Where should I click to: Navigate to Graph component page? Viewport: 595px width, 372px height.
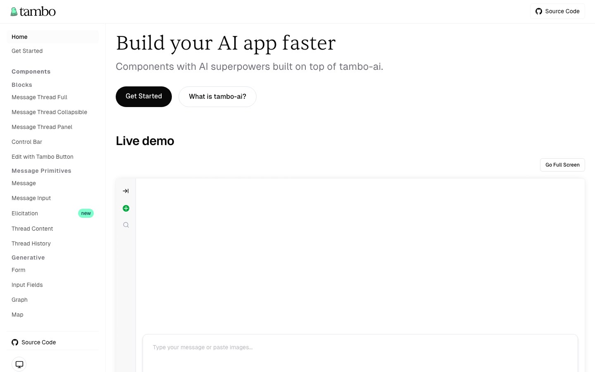[52, 300]
